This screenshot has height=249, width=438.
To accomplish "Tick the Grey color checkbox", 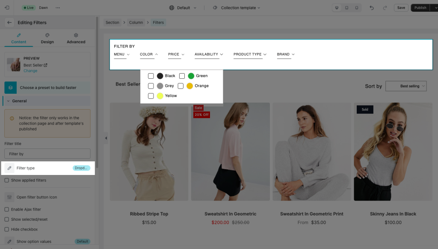I will pyautogui.click(x=151, y=86).
